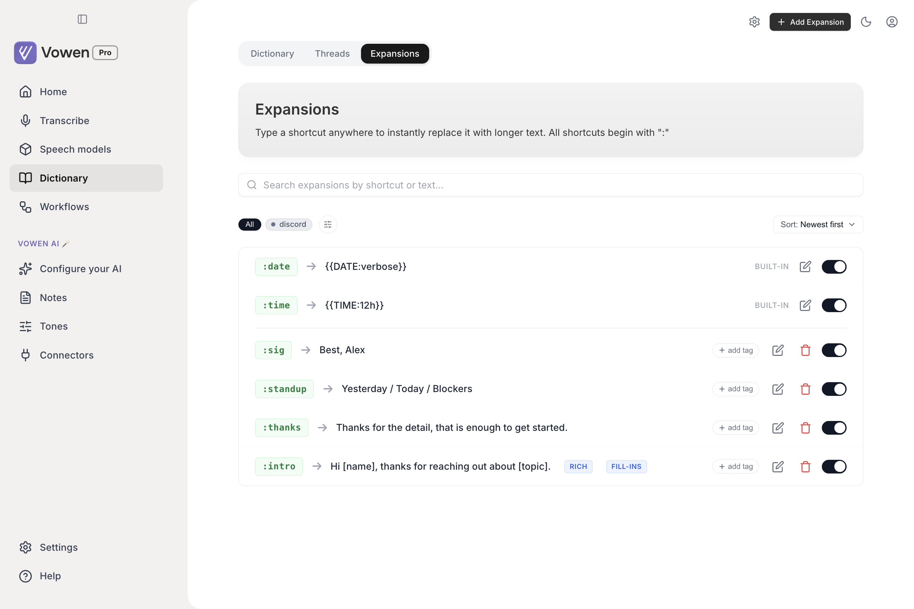The width and height of the screenshot is (914, 609).
Task: Switch to dark mode moon icon
Action: (x=866, y=22)
